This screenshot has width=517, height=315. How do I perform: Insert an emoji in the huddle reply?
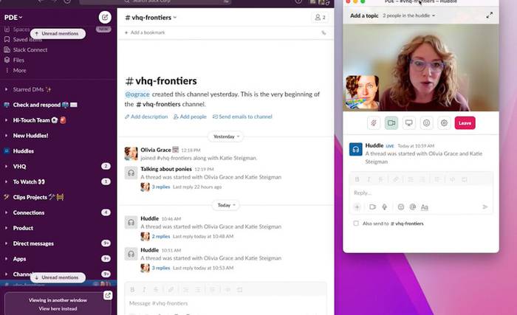click(x=401, y=207)
